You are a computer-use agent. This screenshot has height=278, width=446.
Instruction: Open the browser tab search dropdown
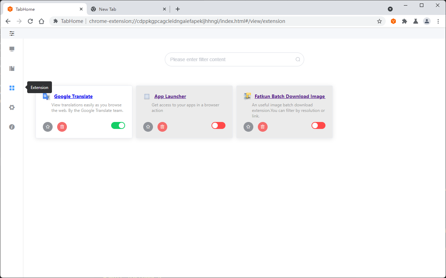coord(390,9)
